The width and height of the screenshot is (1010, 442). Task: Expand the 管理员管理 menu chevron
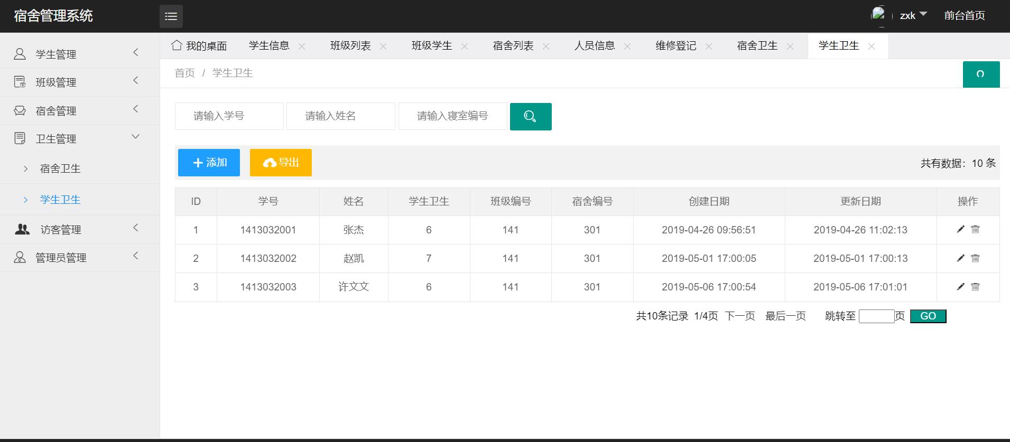click(x=136, y=256)
